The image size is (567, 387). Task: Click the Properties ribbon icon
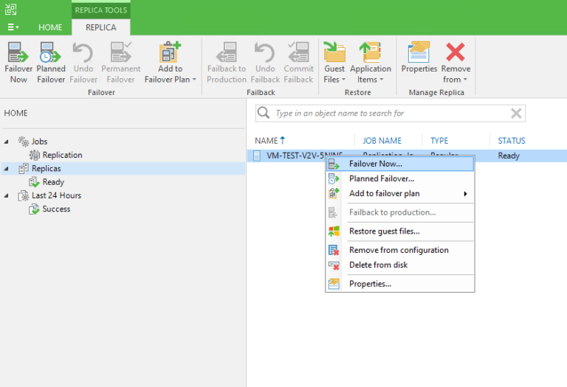419,52
